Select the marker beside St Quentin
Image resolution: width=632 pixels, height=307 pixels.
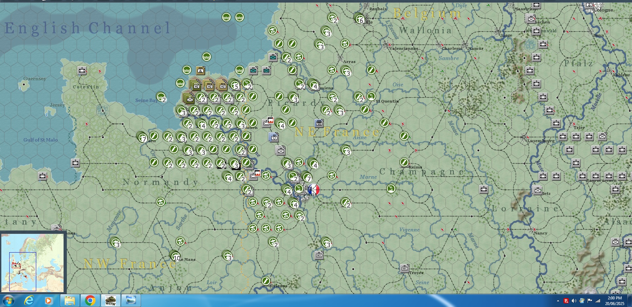(371, 96)
